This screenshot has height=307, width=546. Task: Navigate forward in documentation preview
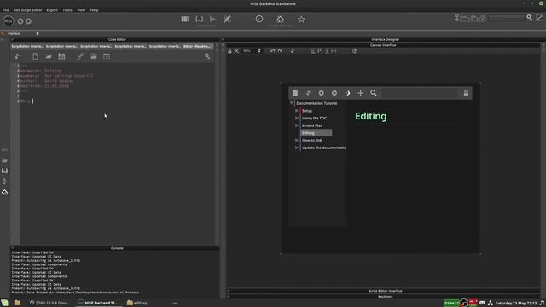pyautogui.click(x=334, y=93)
